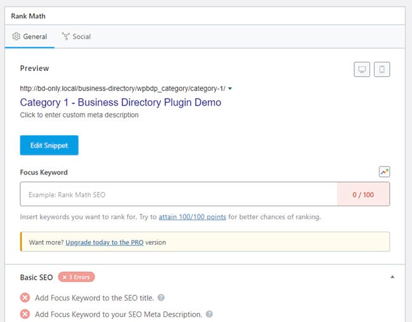Viewport: 412px width, 322px height.
Task: Open Google Trends chart icon
Action: (384, 172)
